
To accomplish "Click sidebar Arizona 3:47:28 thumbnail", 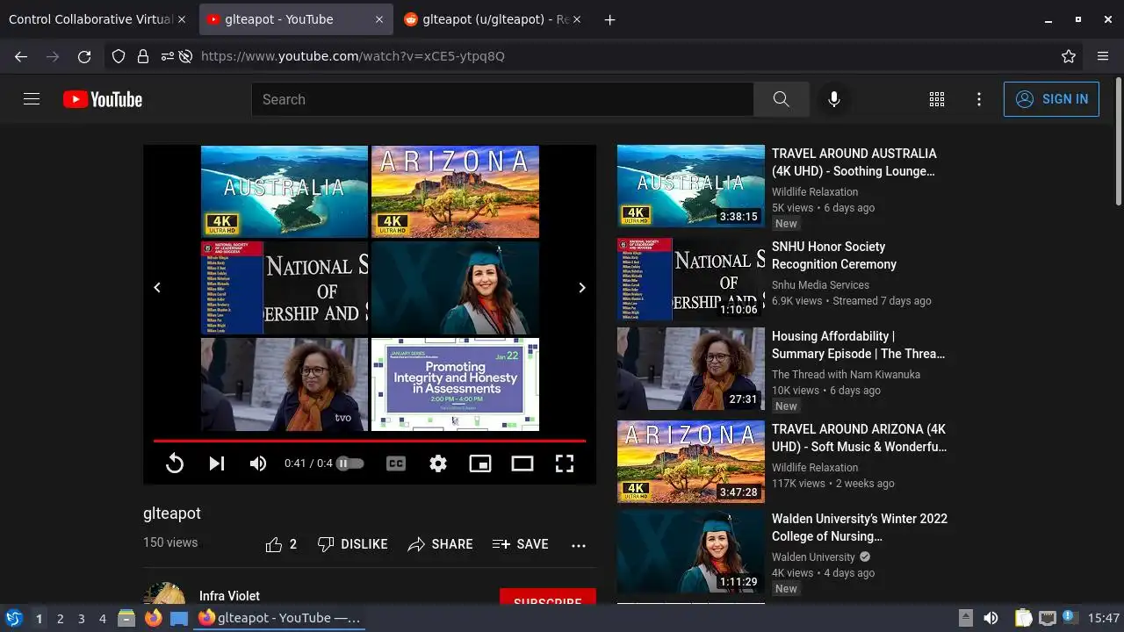I will pos(691,462).
